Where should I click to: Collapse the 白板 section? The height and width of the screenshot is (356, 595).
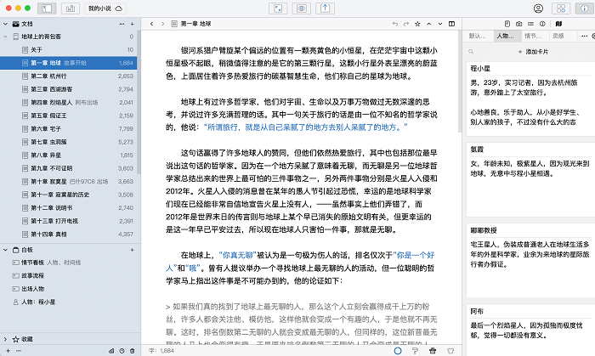(x=5, y=251)
